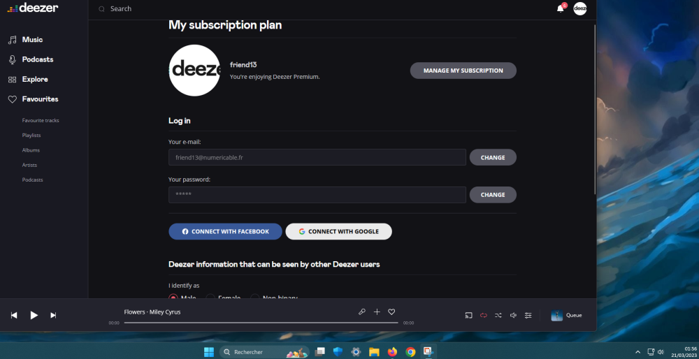Toggle shuffle mode in the player
This screenshot has width=699, height=359.
pyautogui.click(x=498, y=315)
